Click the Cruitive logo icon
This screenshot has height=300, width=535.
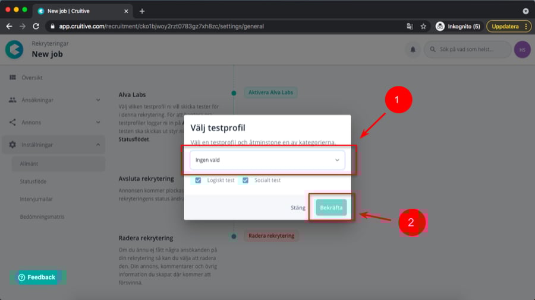[x=14, y=50]
